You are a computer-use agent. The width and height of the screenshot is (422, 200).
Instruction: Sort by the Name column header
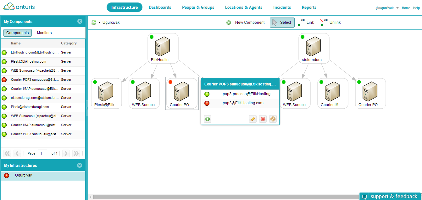click(x=16, y=43)
